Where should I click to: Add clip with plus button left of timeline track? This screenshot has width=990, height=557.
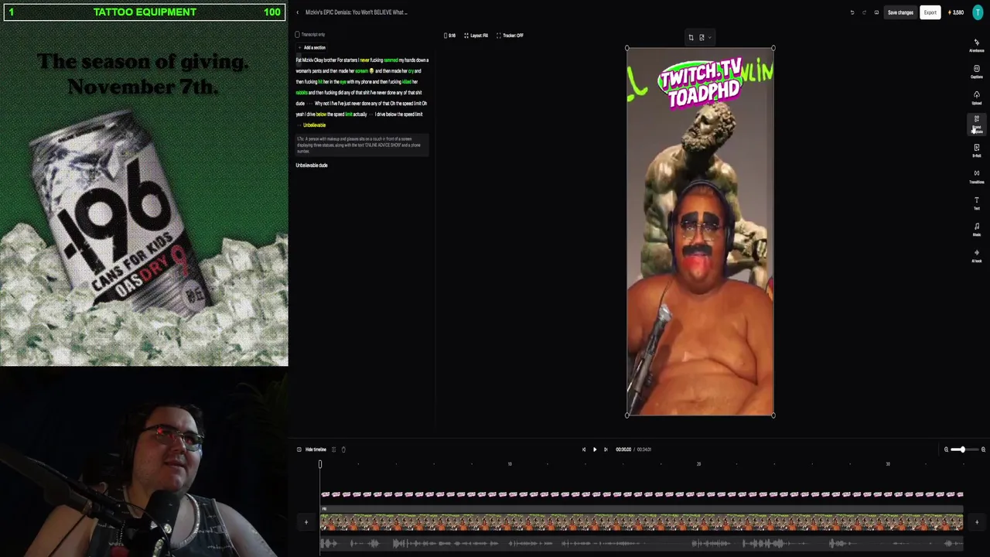click(306, 522)
